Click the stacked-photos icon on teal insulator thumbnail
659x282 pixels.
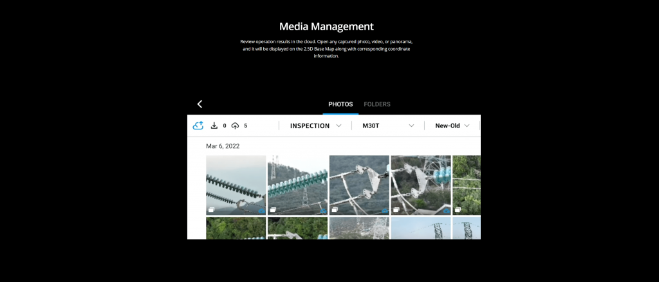[x=273, y=210]
